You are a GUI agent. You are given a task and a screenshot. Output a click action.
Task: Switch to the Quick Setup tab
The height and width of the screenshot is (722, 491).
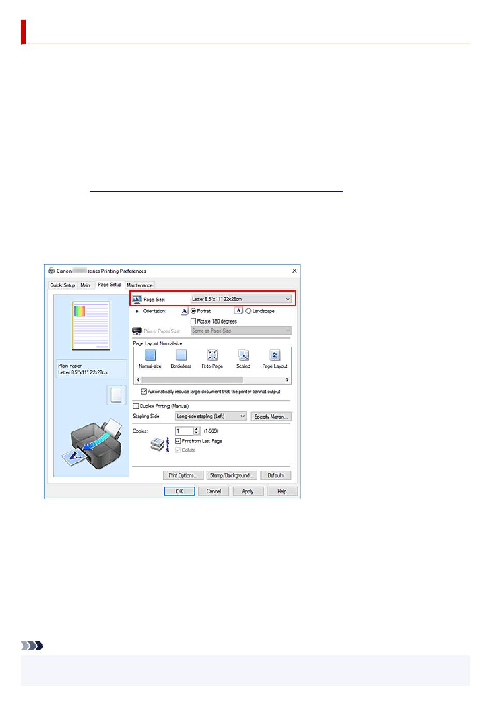click(63, 285)
